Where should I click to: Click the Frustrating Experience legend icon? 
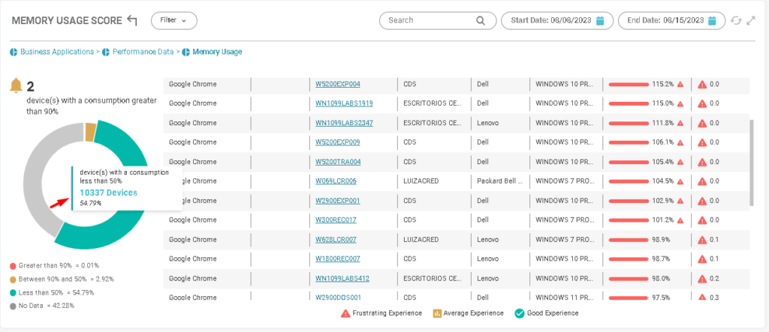(x=345, y=313)
